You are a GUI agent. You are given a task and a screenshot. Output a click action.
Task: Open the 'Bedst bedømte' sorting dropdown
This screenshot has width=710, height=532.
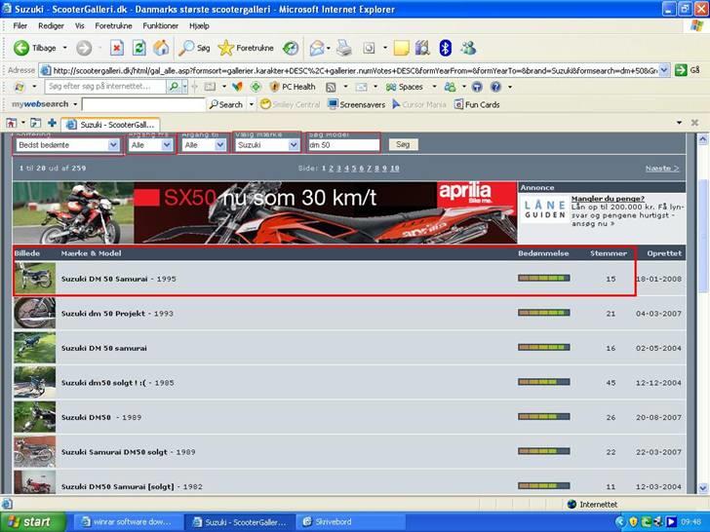coord(66,144)
